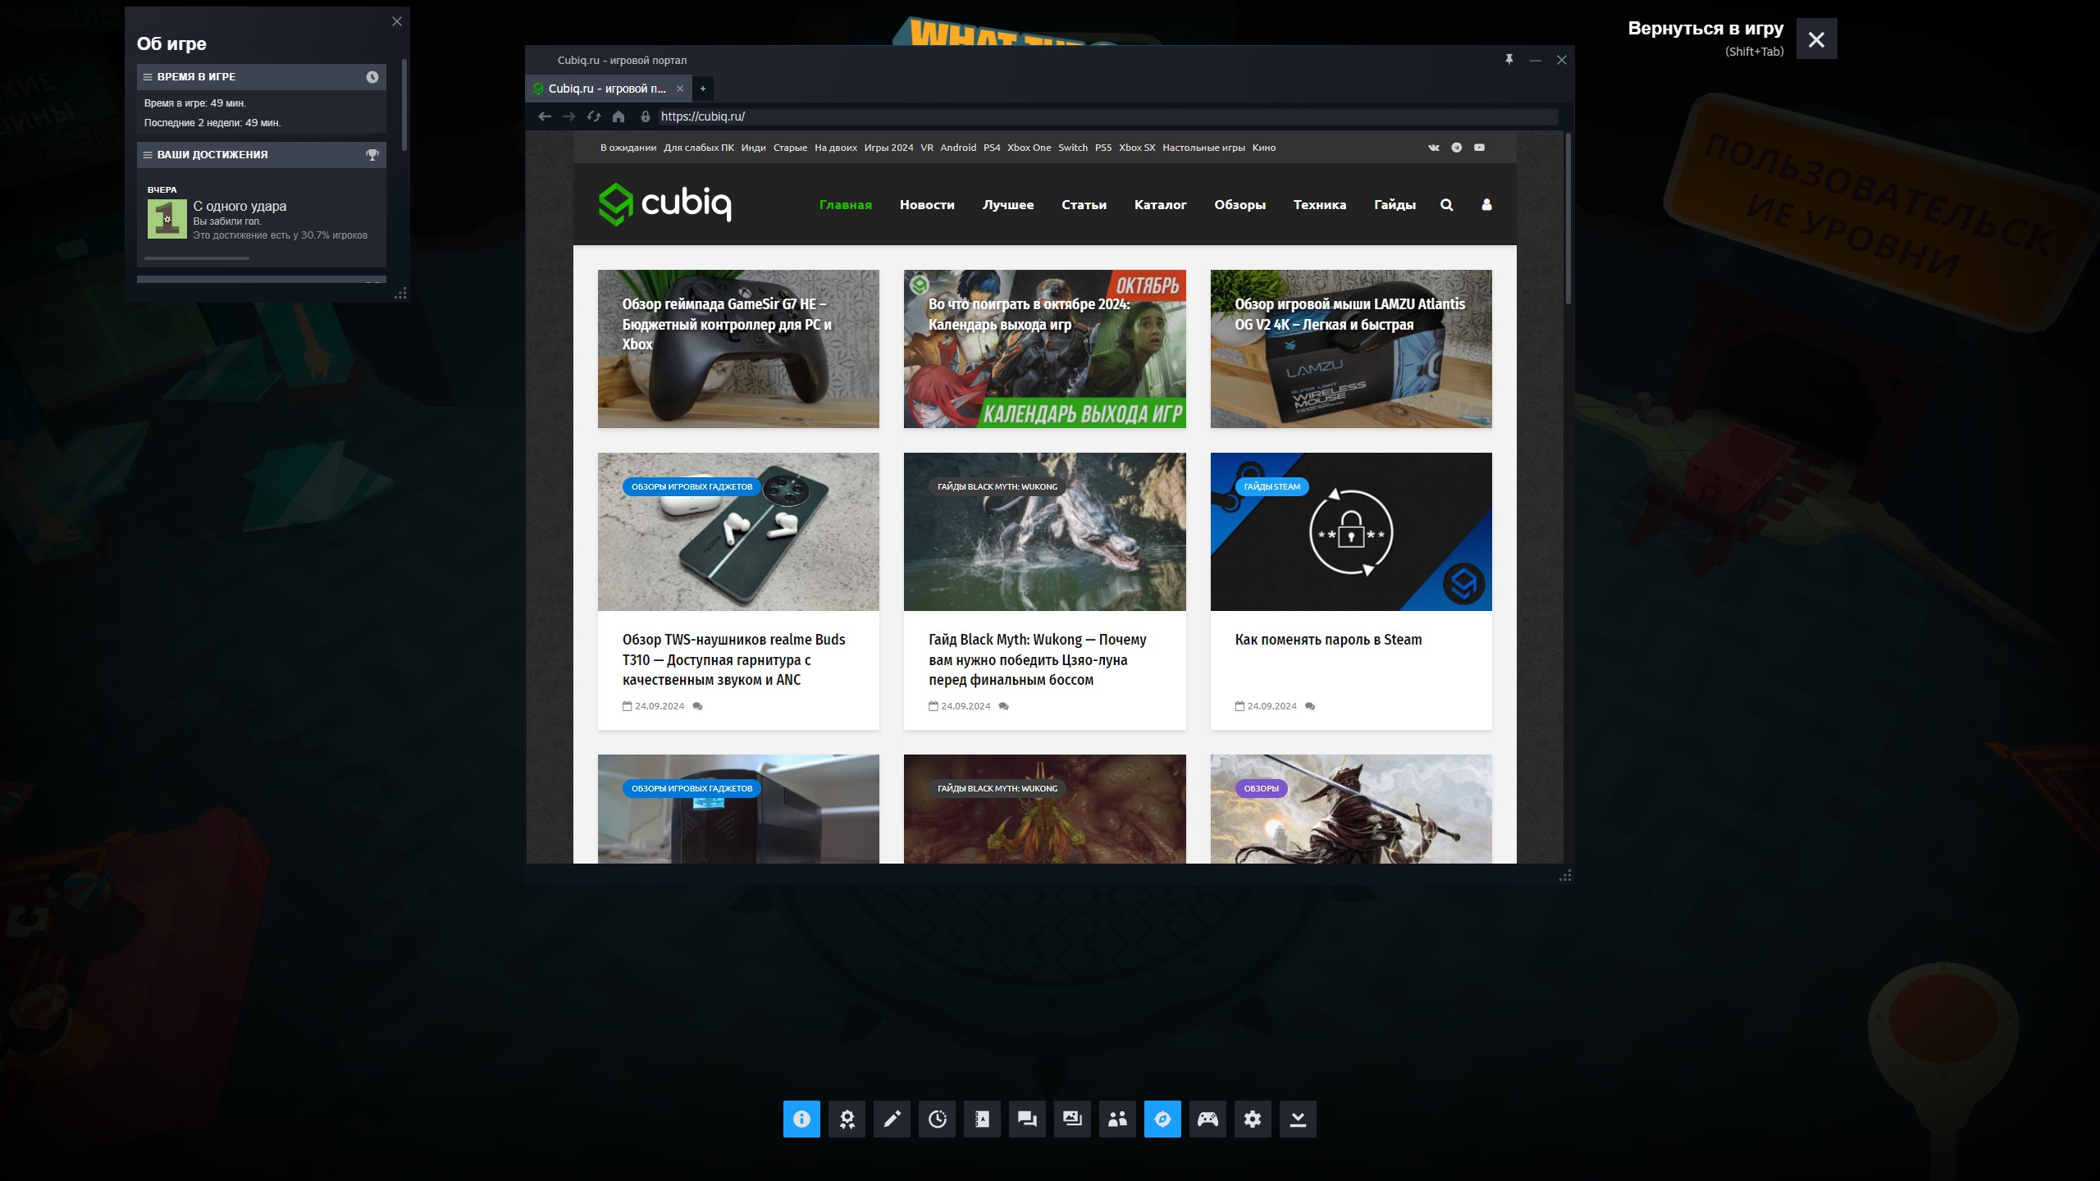Open the playtime clock icon in the overlay toolbar
The image size is (2100, 1181).
coord(937,1119)
